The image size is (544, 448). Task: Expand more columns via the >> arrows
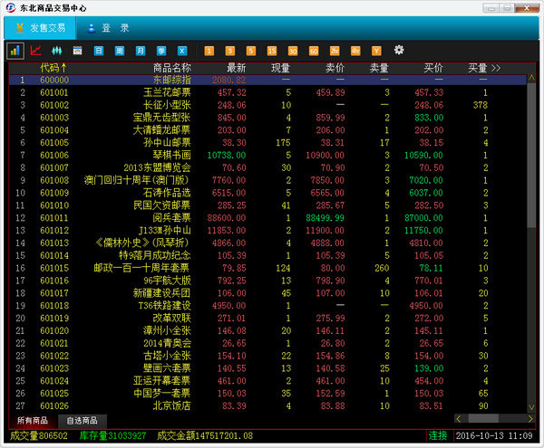click(496, 68)
